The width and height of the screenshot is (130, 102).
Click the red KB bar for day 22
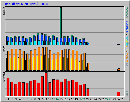click(x=88, y=92)
